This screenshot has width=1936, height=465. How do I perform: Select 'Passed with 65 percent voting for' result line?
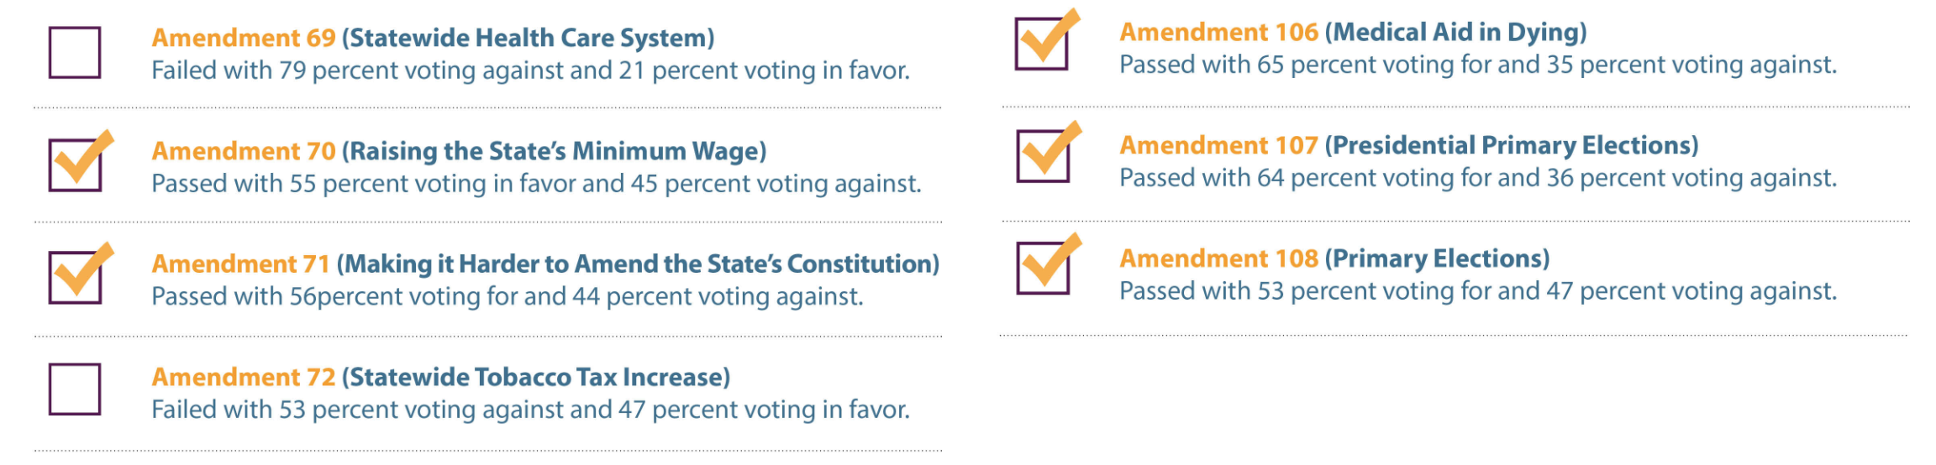1478,65
